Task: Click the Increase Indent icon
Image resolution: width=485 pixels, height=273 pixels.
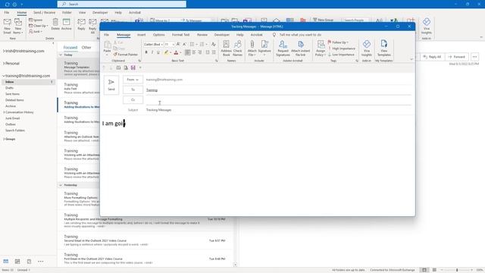Action: tap(214, 52)
